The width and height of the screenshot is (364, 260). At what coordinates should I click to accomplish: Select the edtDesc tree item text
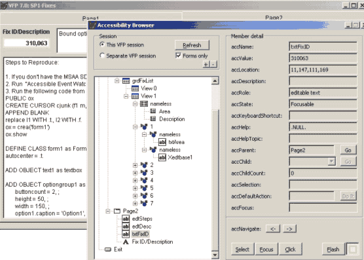(x=141, y=227)
